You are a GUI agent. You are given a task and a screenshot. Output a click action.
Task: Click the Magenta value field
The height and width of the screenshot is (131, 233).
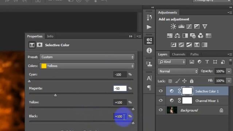(x=120, y=88)
